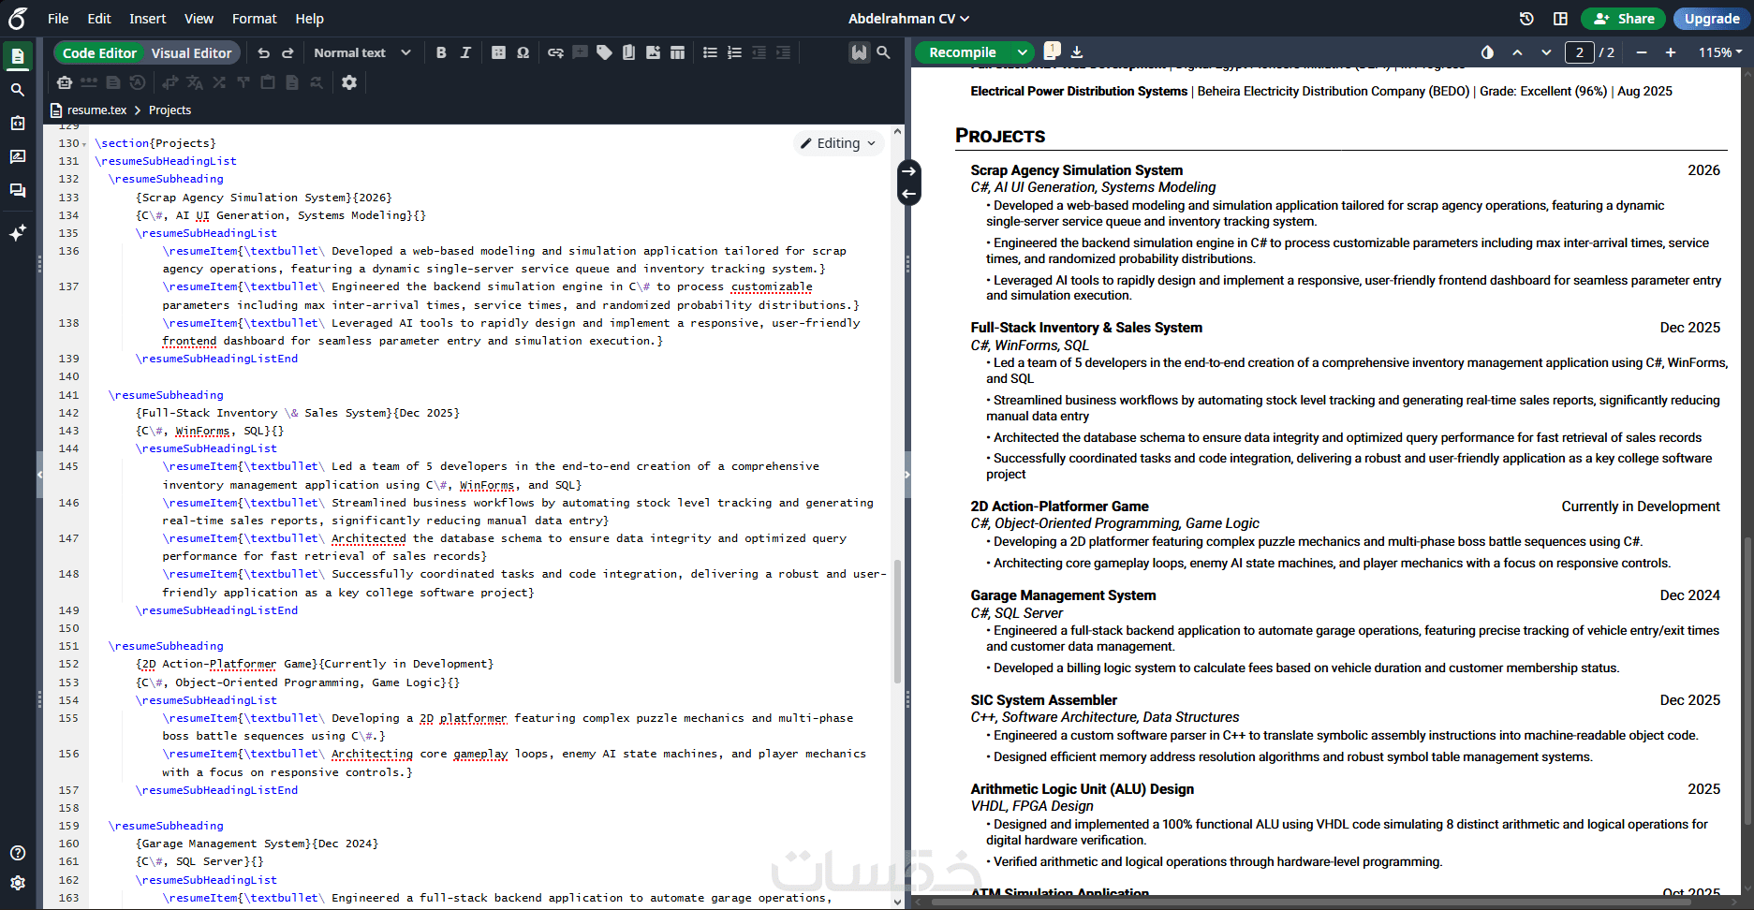Jump to the code location from PDF
The image size is (1754, 910).
coord(908,194)
